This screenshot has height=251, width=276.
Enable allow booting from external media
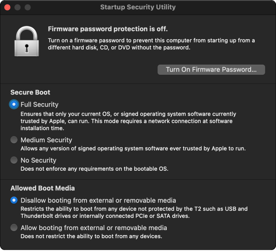(x=14, y=227)
